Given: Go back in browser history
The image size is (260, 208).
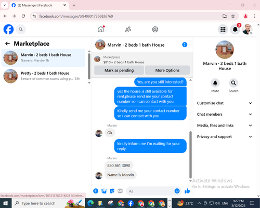Looking at the screenshot, I should (x=5, y=16).
